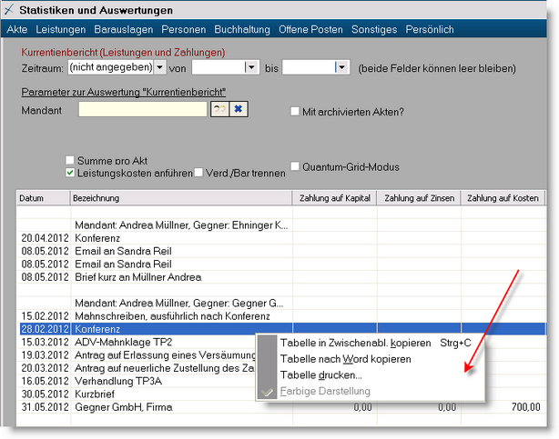Click the 700,00 Kosten cell value

[x=526, y=407]
